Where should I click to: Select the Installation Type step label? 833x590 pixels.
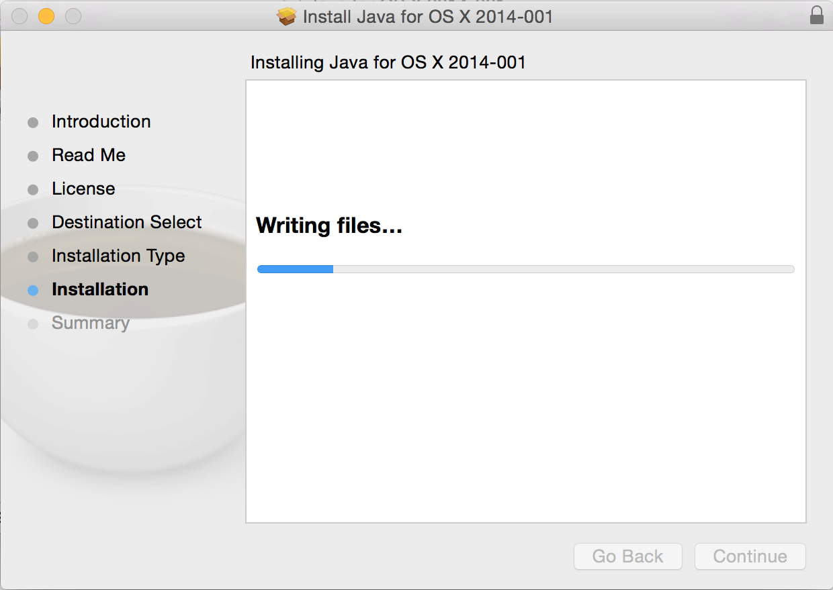pos(118,256)
